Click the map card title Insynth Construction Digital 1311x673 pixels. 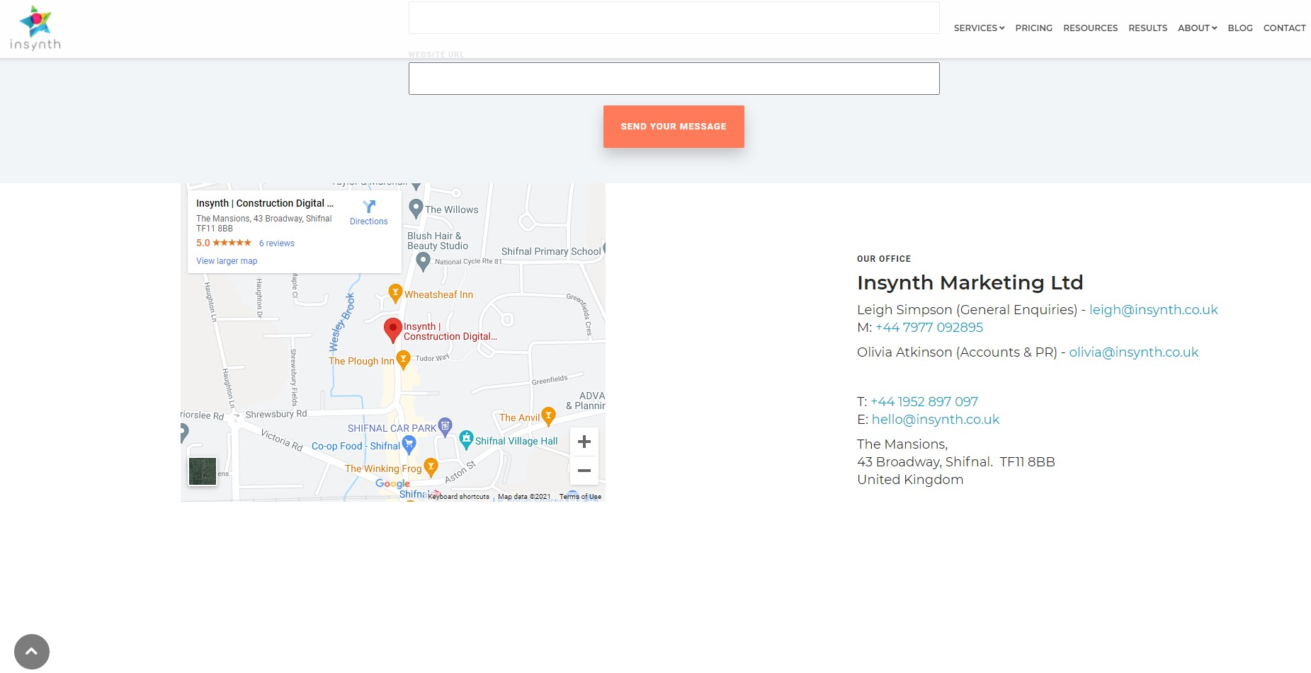point(264,203)
